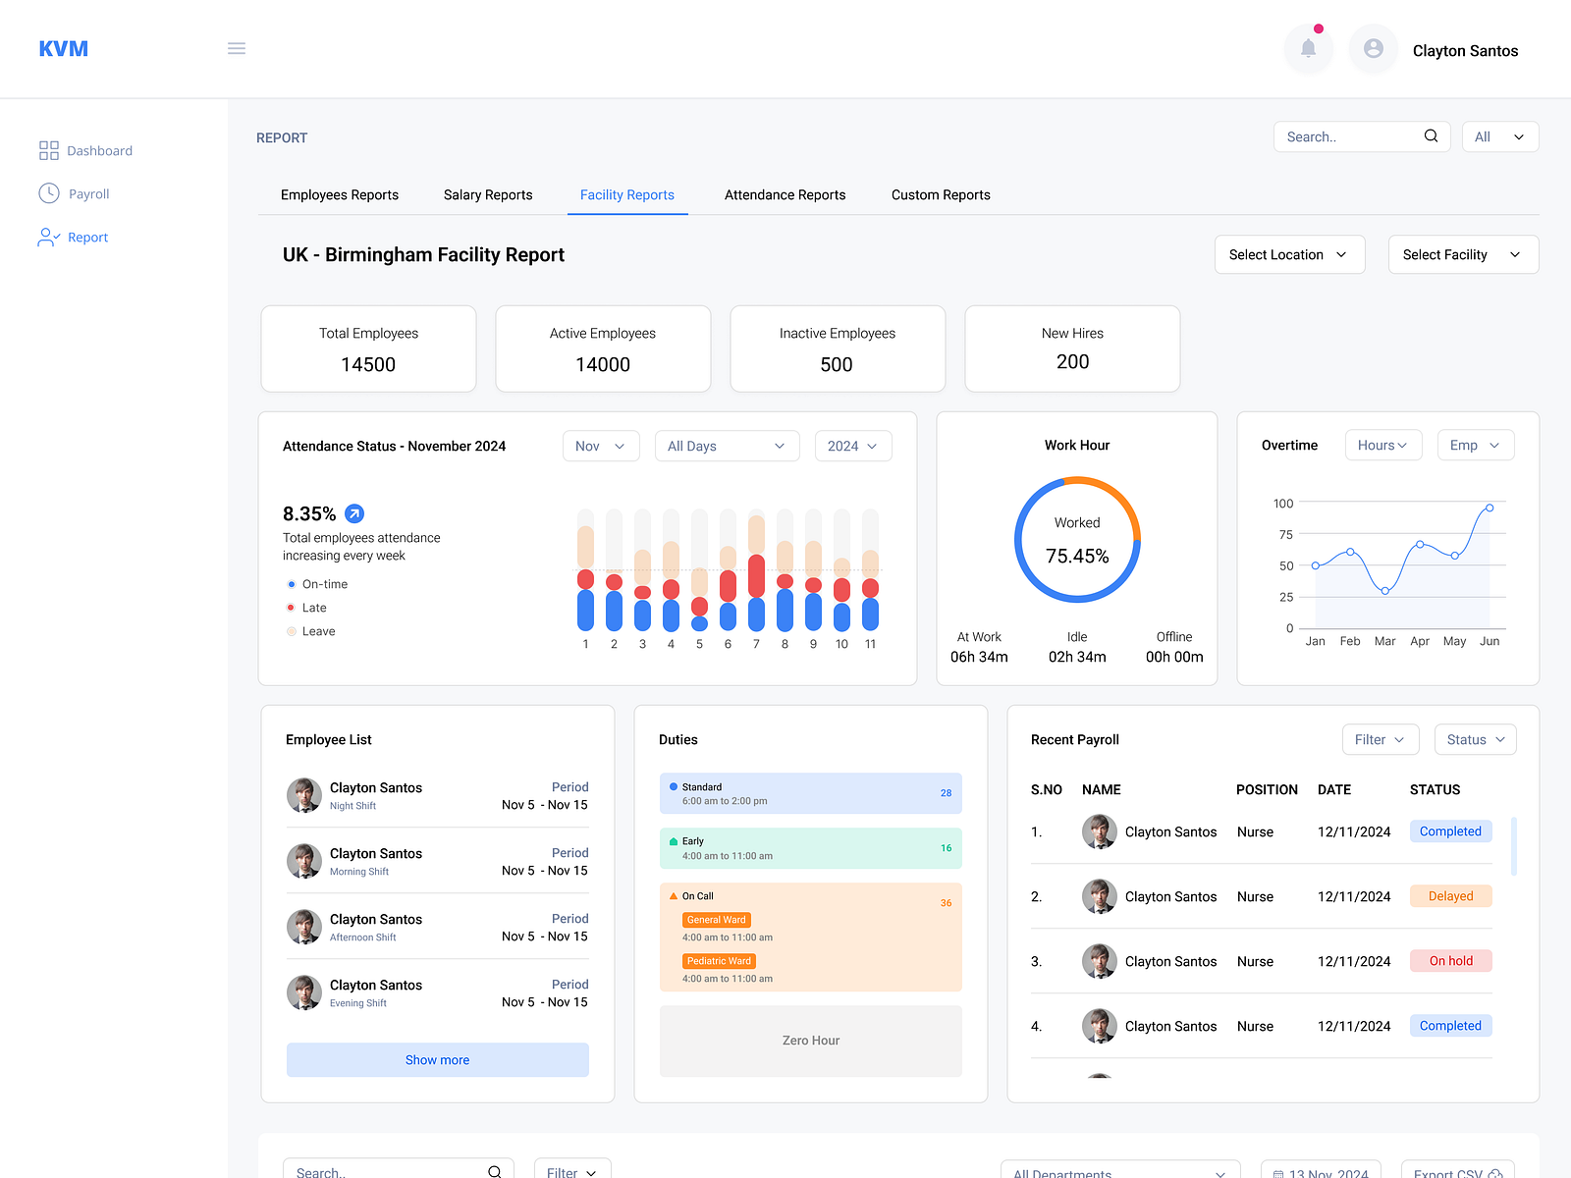Open the Select Location dropdown
The width and height of the screenshot is (1571, 1178).
click(1289, 254)
